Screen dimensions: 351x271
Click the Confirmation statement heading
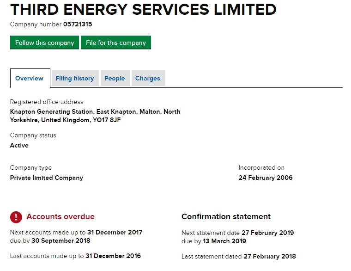click(226, 216)
